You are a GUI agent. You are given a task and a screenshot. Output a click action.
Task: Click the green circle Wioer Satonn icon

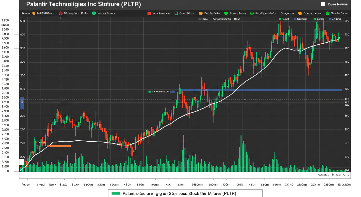pyautogui.click(x=94, y=13)
